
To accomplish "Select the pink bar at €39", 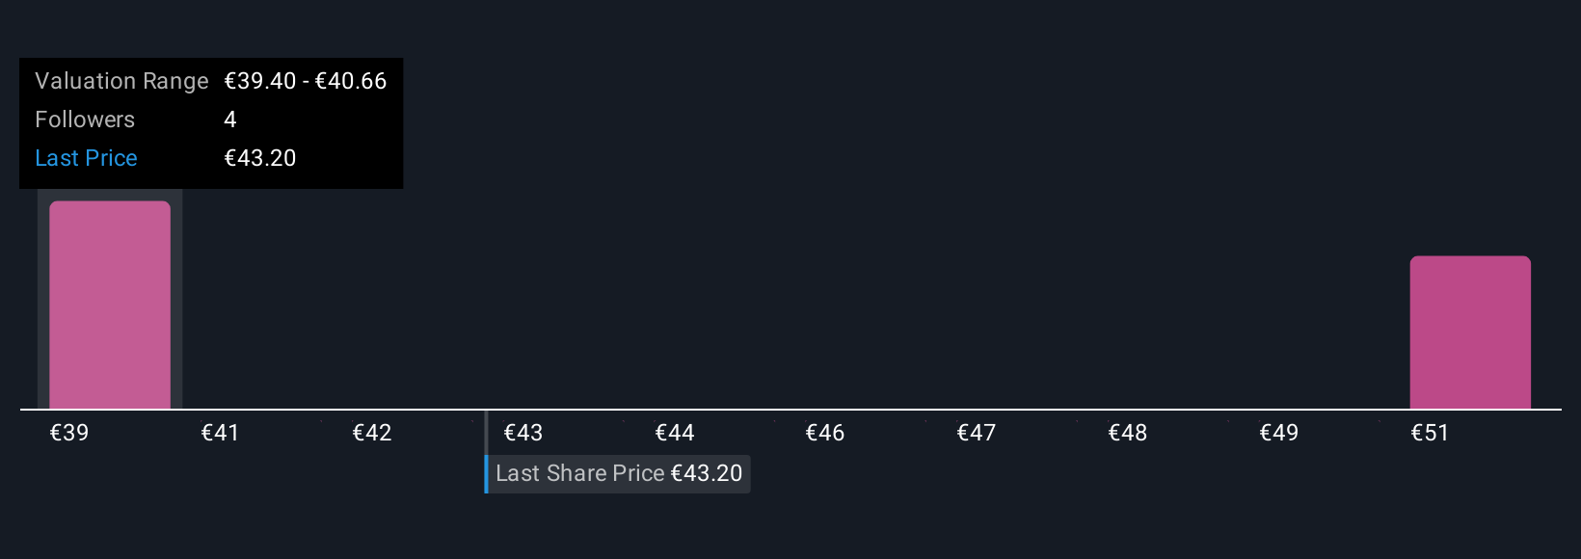I will tap(110, 305).
